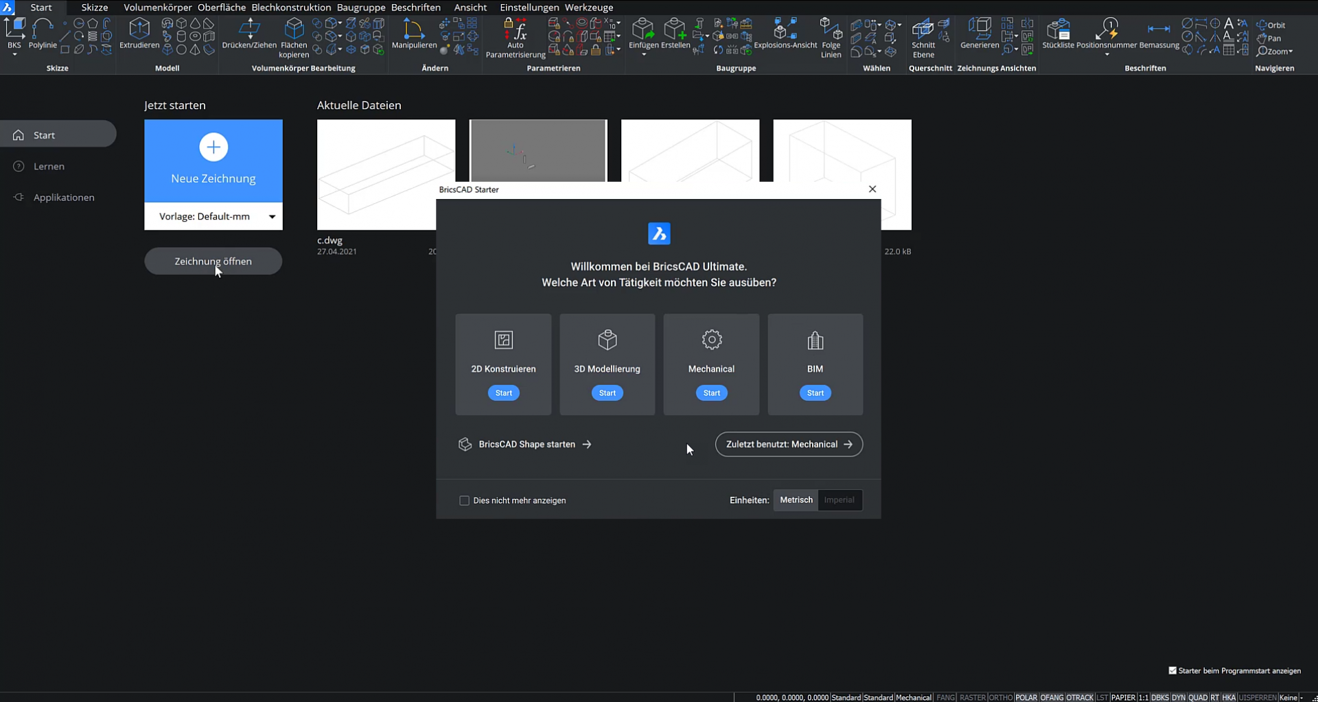Open the Einstellungen tab
Viewport: 1318px width, 702px height.
(x=529, y=8)
